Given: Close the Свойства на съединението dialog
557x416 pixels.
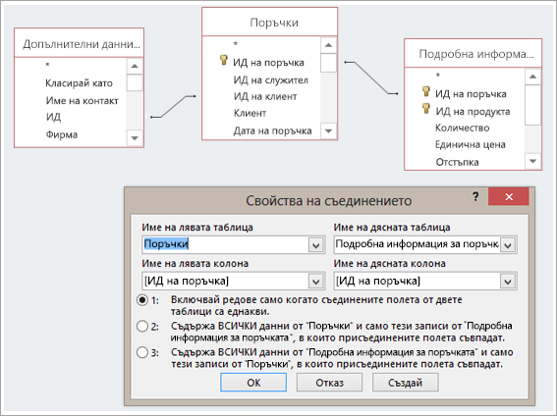Looking at the screenshot, I should tap(509, 196).
